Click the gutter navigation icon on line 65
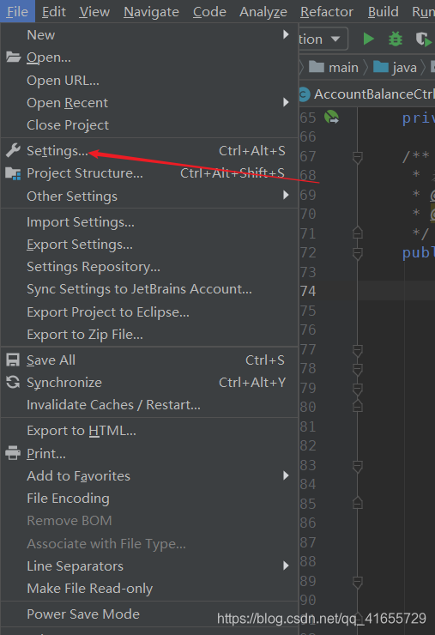The width and height of the screenshot is (435, 635). (332, 118)
